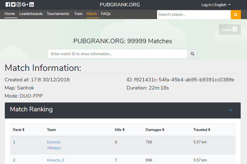The image size is (247, 164).
Task: Toggle sort order on the Kills column
Action: click(123, 130)
